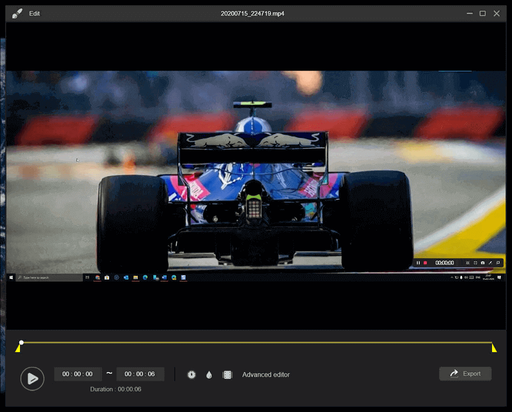The image size is (512, 412).
Task: Export the trimmed video
Action: (465, 374)
